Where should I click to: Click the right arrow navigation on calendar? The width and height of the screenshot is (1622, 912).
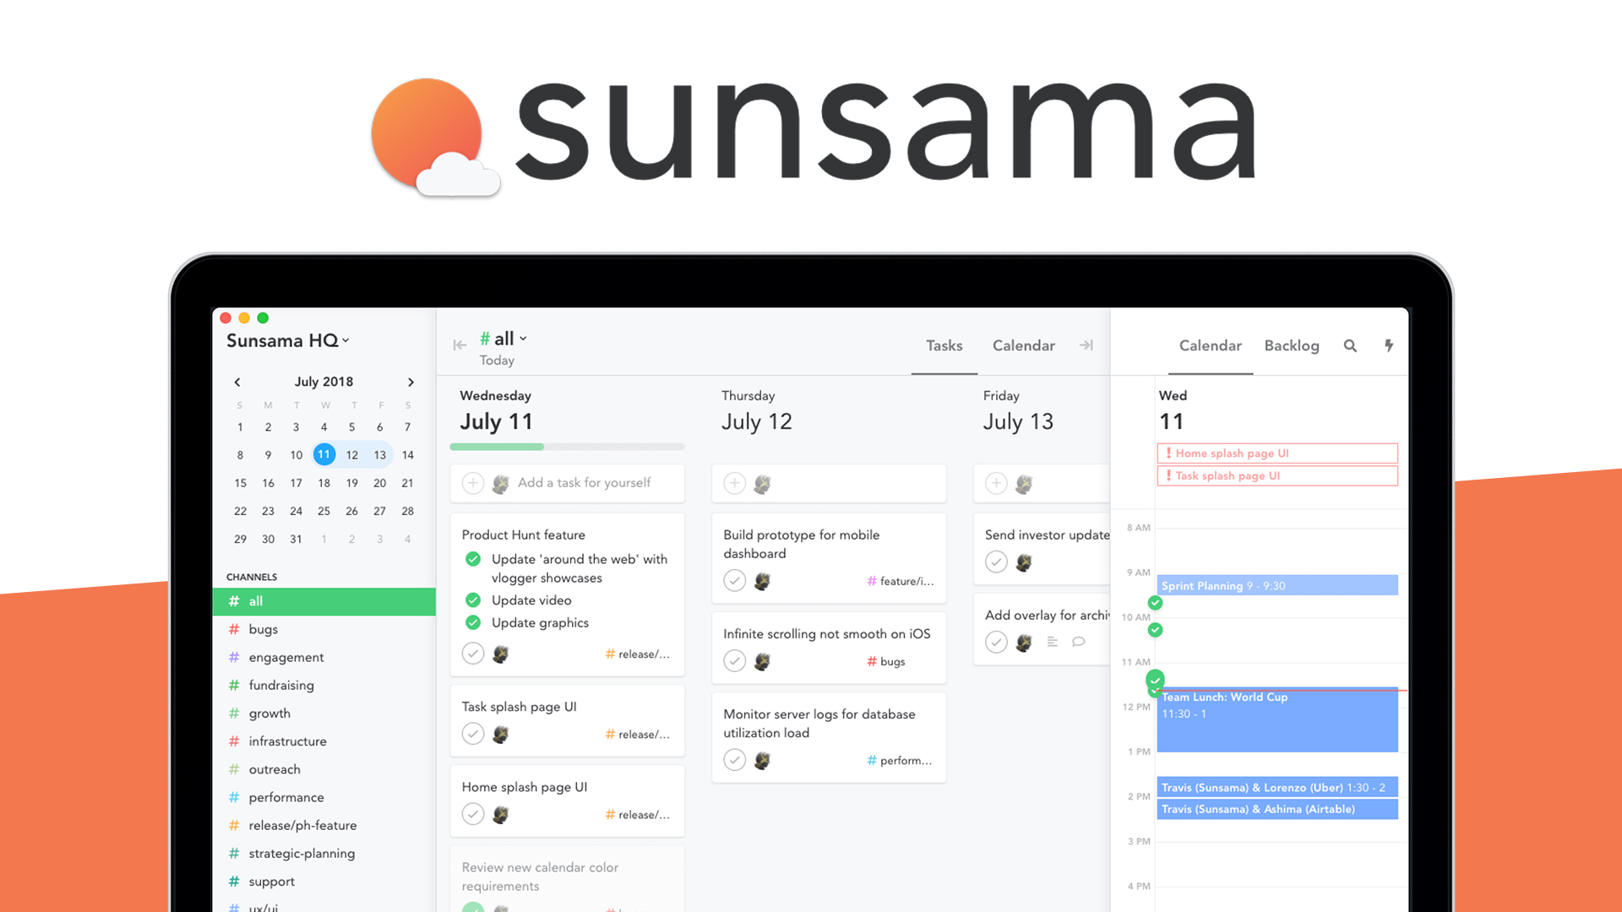(412, 381)
